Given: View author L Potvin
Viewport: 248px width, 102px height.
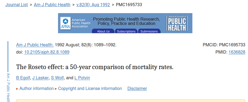Looking at the screenshot, I should (82, 78).
